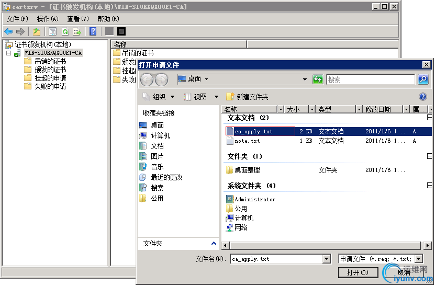
Task: Click the blue help question mark in certsrv toolbar
Action: (93, 31)
